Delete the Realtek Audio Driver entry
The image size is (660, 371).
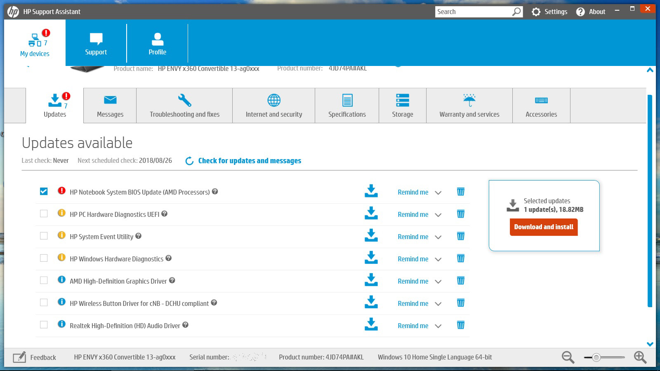pyautogui.click(x=461, y=325)
